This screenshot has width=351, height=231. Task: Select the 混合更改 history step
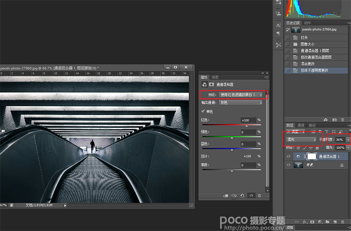click(307, 64)
